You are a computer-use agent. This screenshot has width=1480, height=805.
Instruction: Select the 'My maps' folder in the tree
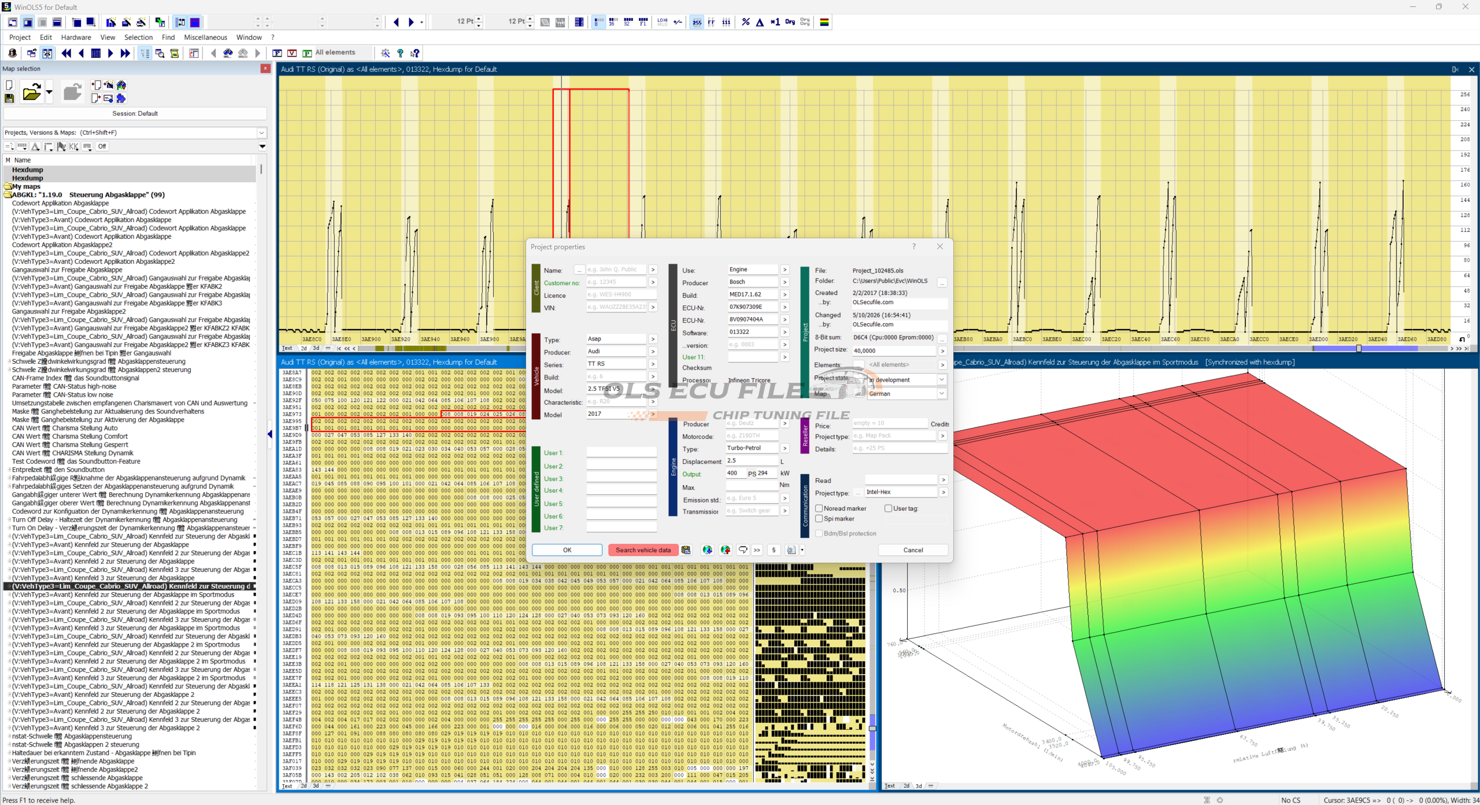[26, 187]
